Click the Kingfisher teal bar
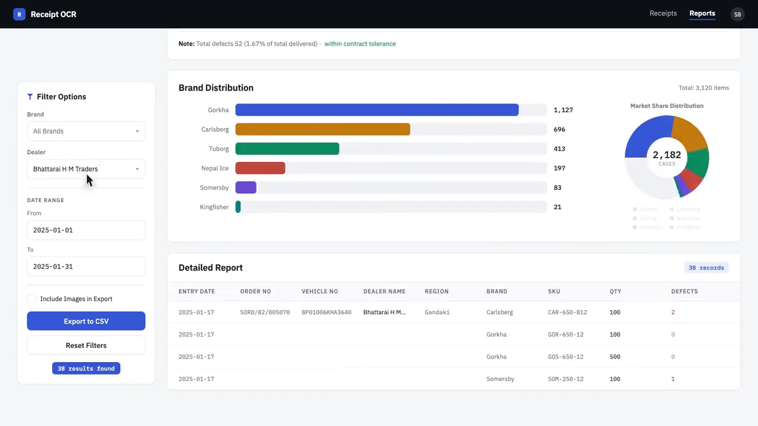Viewport: 758px width, 426px height. click(x=238, y=207)
